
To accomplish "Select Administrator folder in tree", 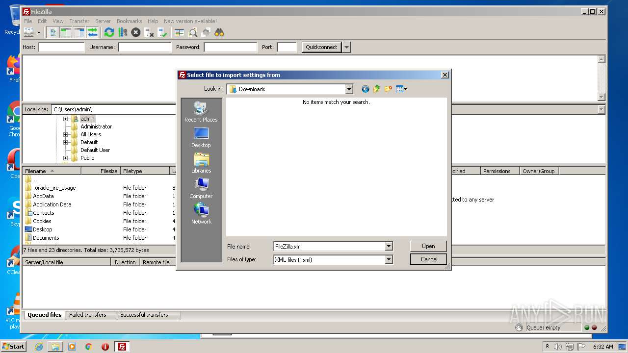I will coord(96,126).
